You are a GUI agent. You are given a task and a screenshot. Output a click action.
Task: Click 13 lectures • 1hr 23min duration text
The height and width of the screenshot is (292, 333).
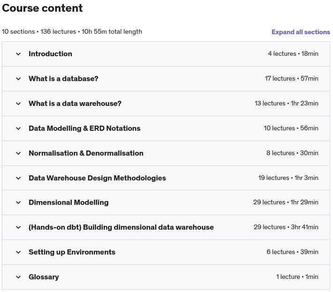[287, 103]
